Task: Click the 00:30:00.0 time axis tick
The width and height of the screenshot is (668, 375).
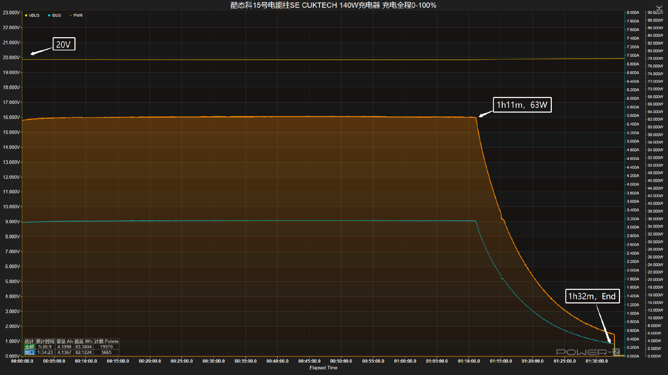Action: point(214,361)
